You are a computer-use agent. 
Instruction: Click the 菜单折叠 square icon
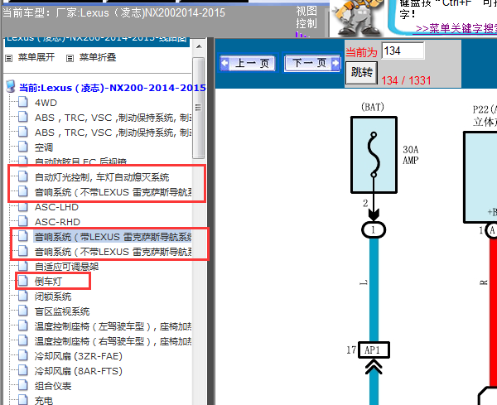[70, 58]
